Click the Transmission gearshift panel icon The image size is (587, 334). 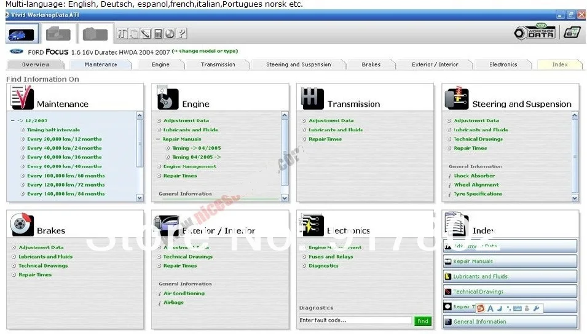click(312, 98)
